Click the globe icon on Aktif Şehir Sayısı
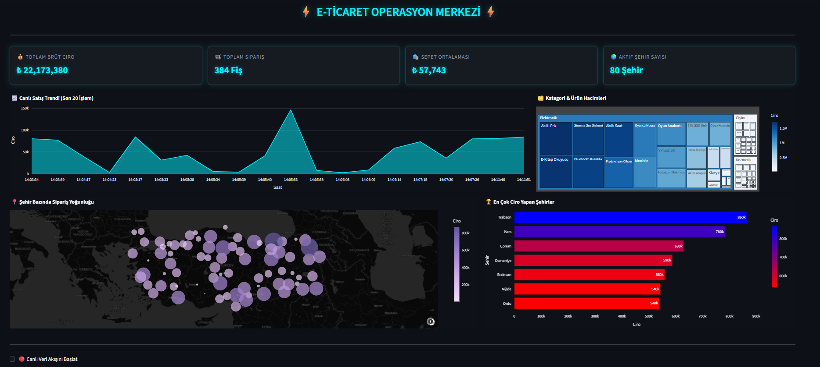Viewport: 820px width, 367px height. (613, 57)
